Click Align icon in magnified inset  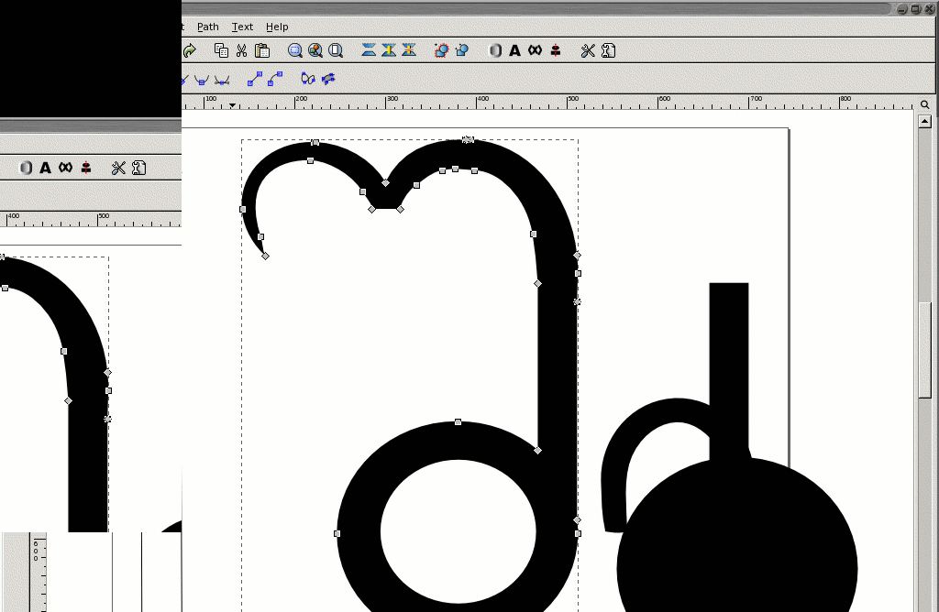[86, 168]
